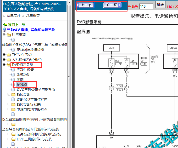Open the 零部件位置 page

(x=25, y=70)
